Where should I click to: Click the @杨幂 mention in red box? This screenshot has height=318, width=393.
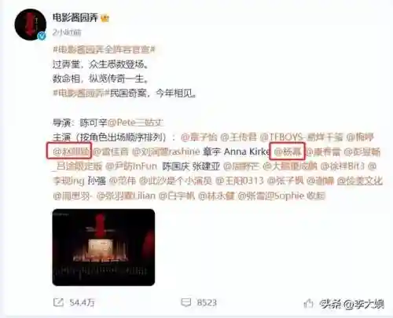click(x=288, y=152)
